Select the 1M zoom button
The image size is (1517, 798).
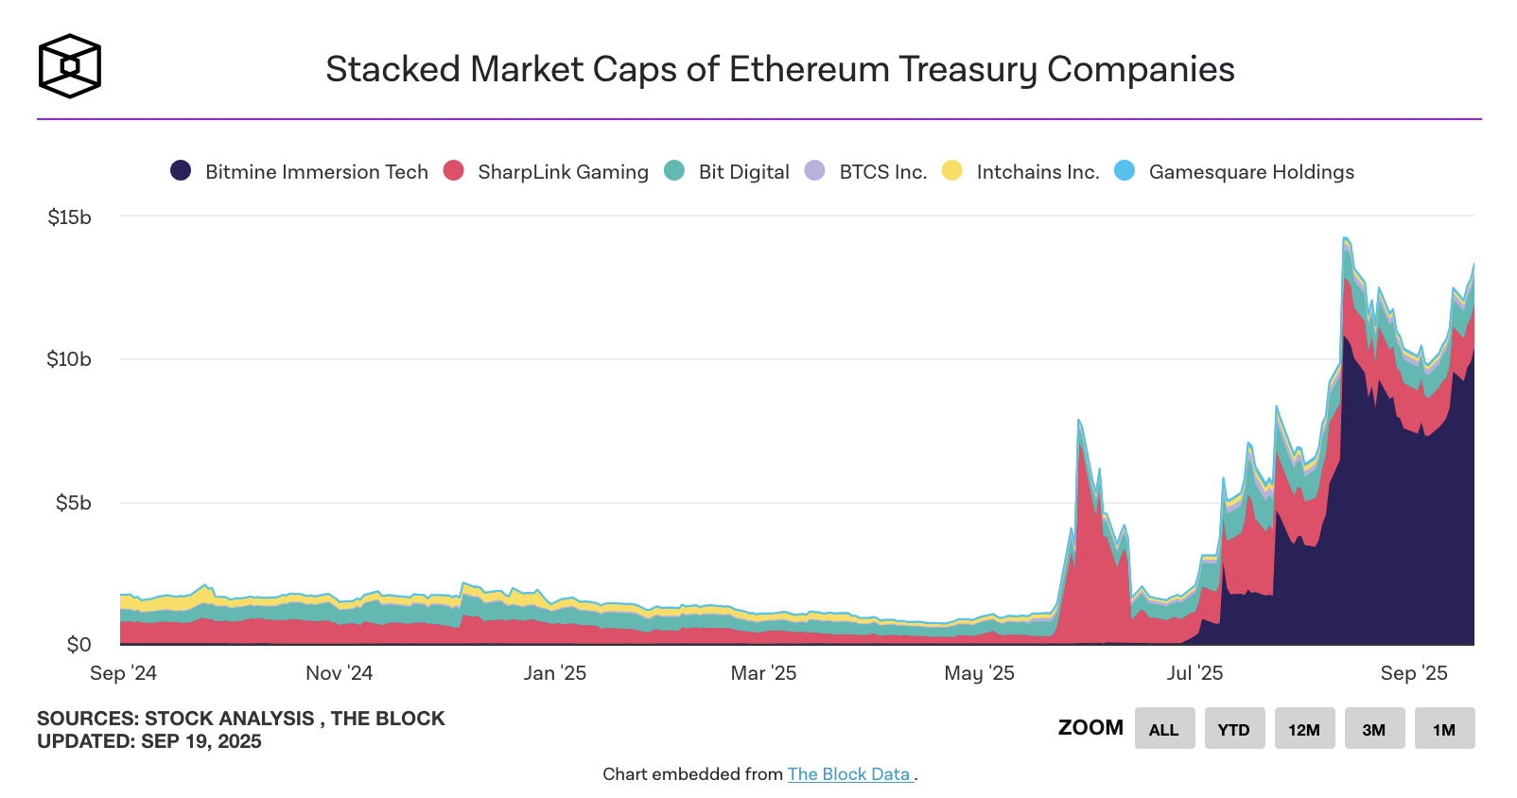point(1444,728)
